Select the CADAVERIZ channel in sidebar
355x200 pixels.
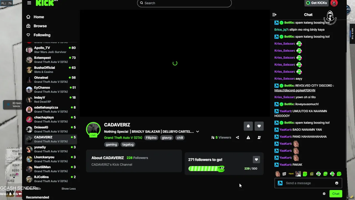click(51, 139)
